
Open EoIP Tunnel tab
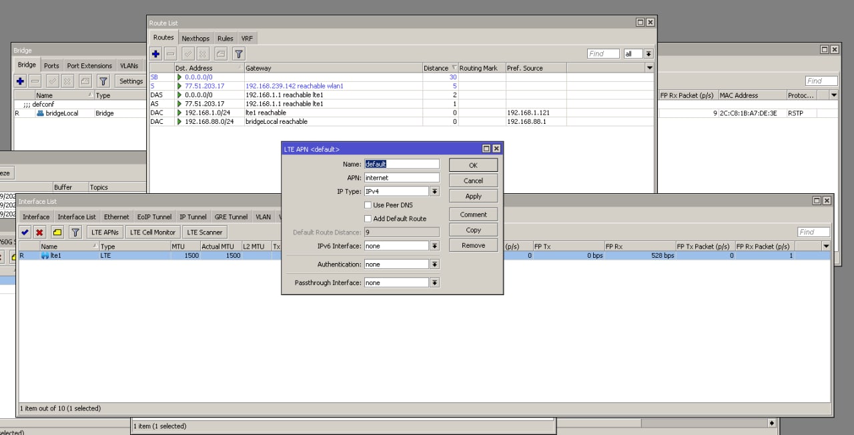pos(154,217)
